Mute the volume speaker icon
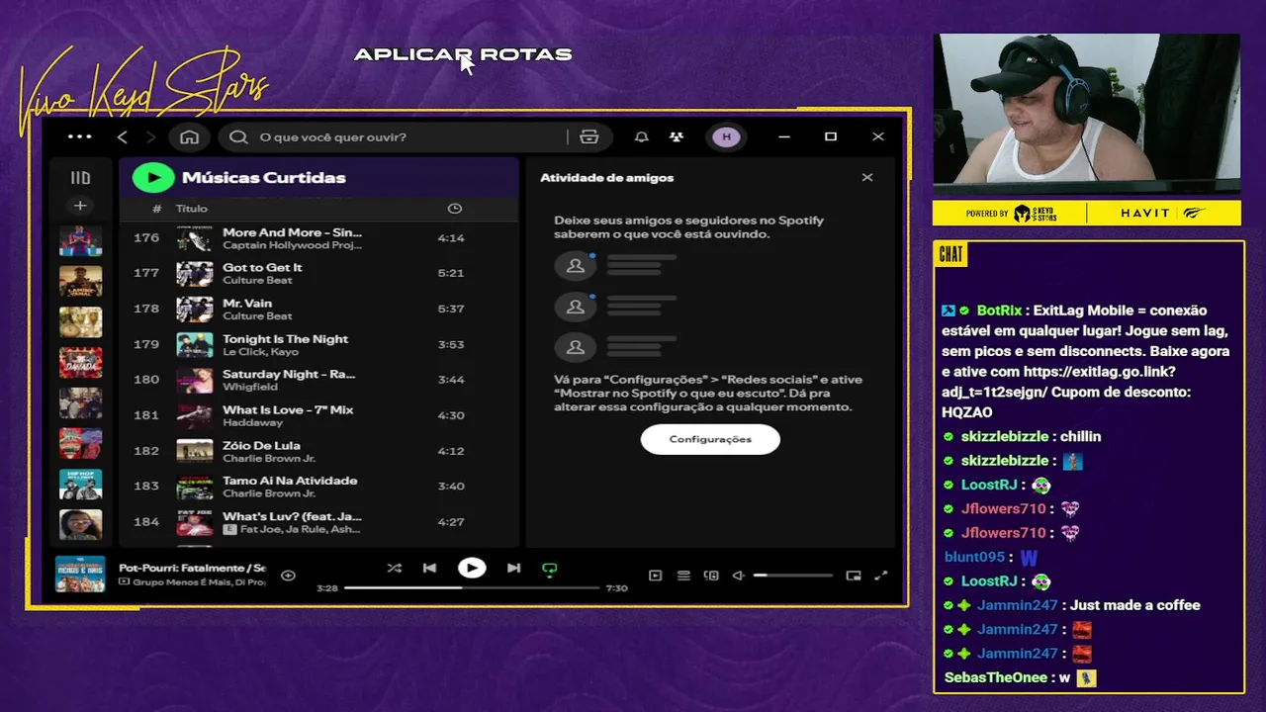 pos(738,576)
